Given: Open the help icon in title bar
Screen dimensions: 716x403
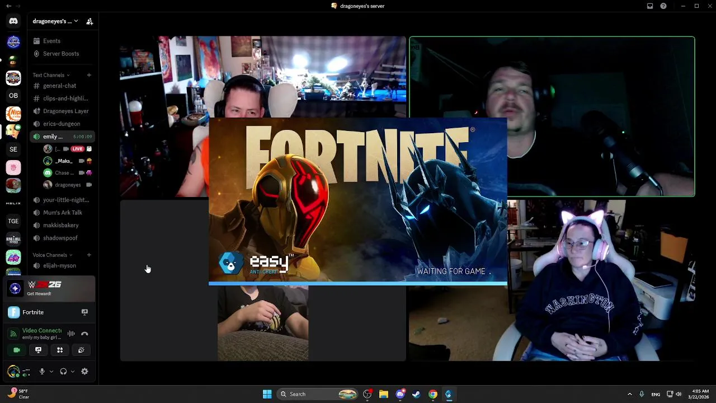Looking at the screenshot, I should tap(663, 6).
